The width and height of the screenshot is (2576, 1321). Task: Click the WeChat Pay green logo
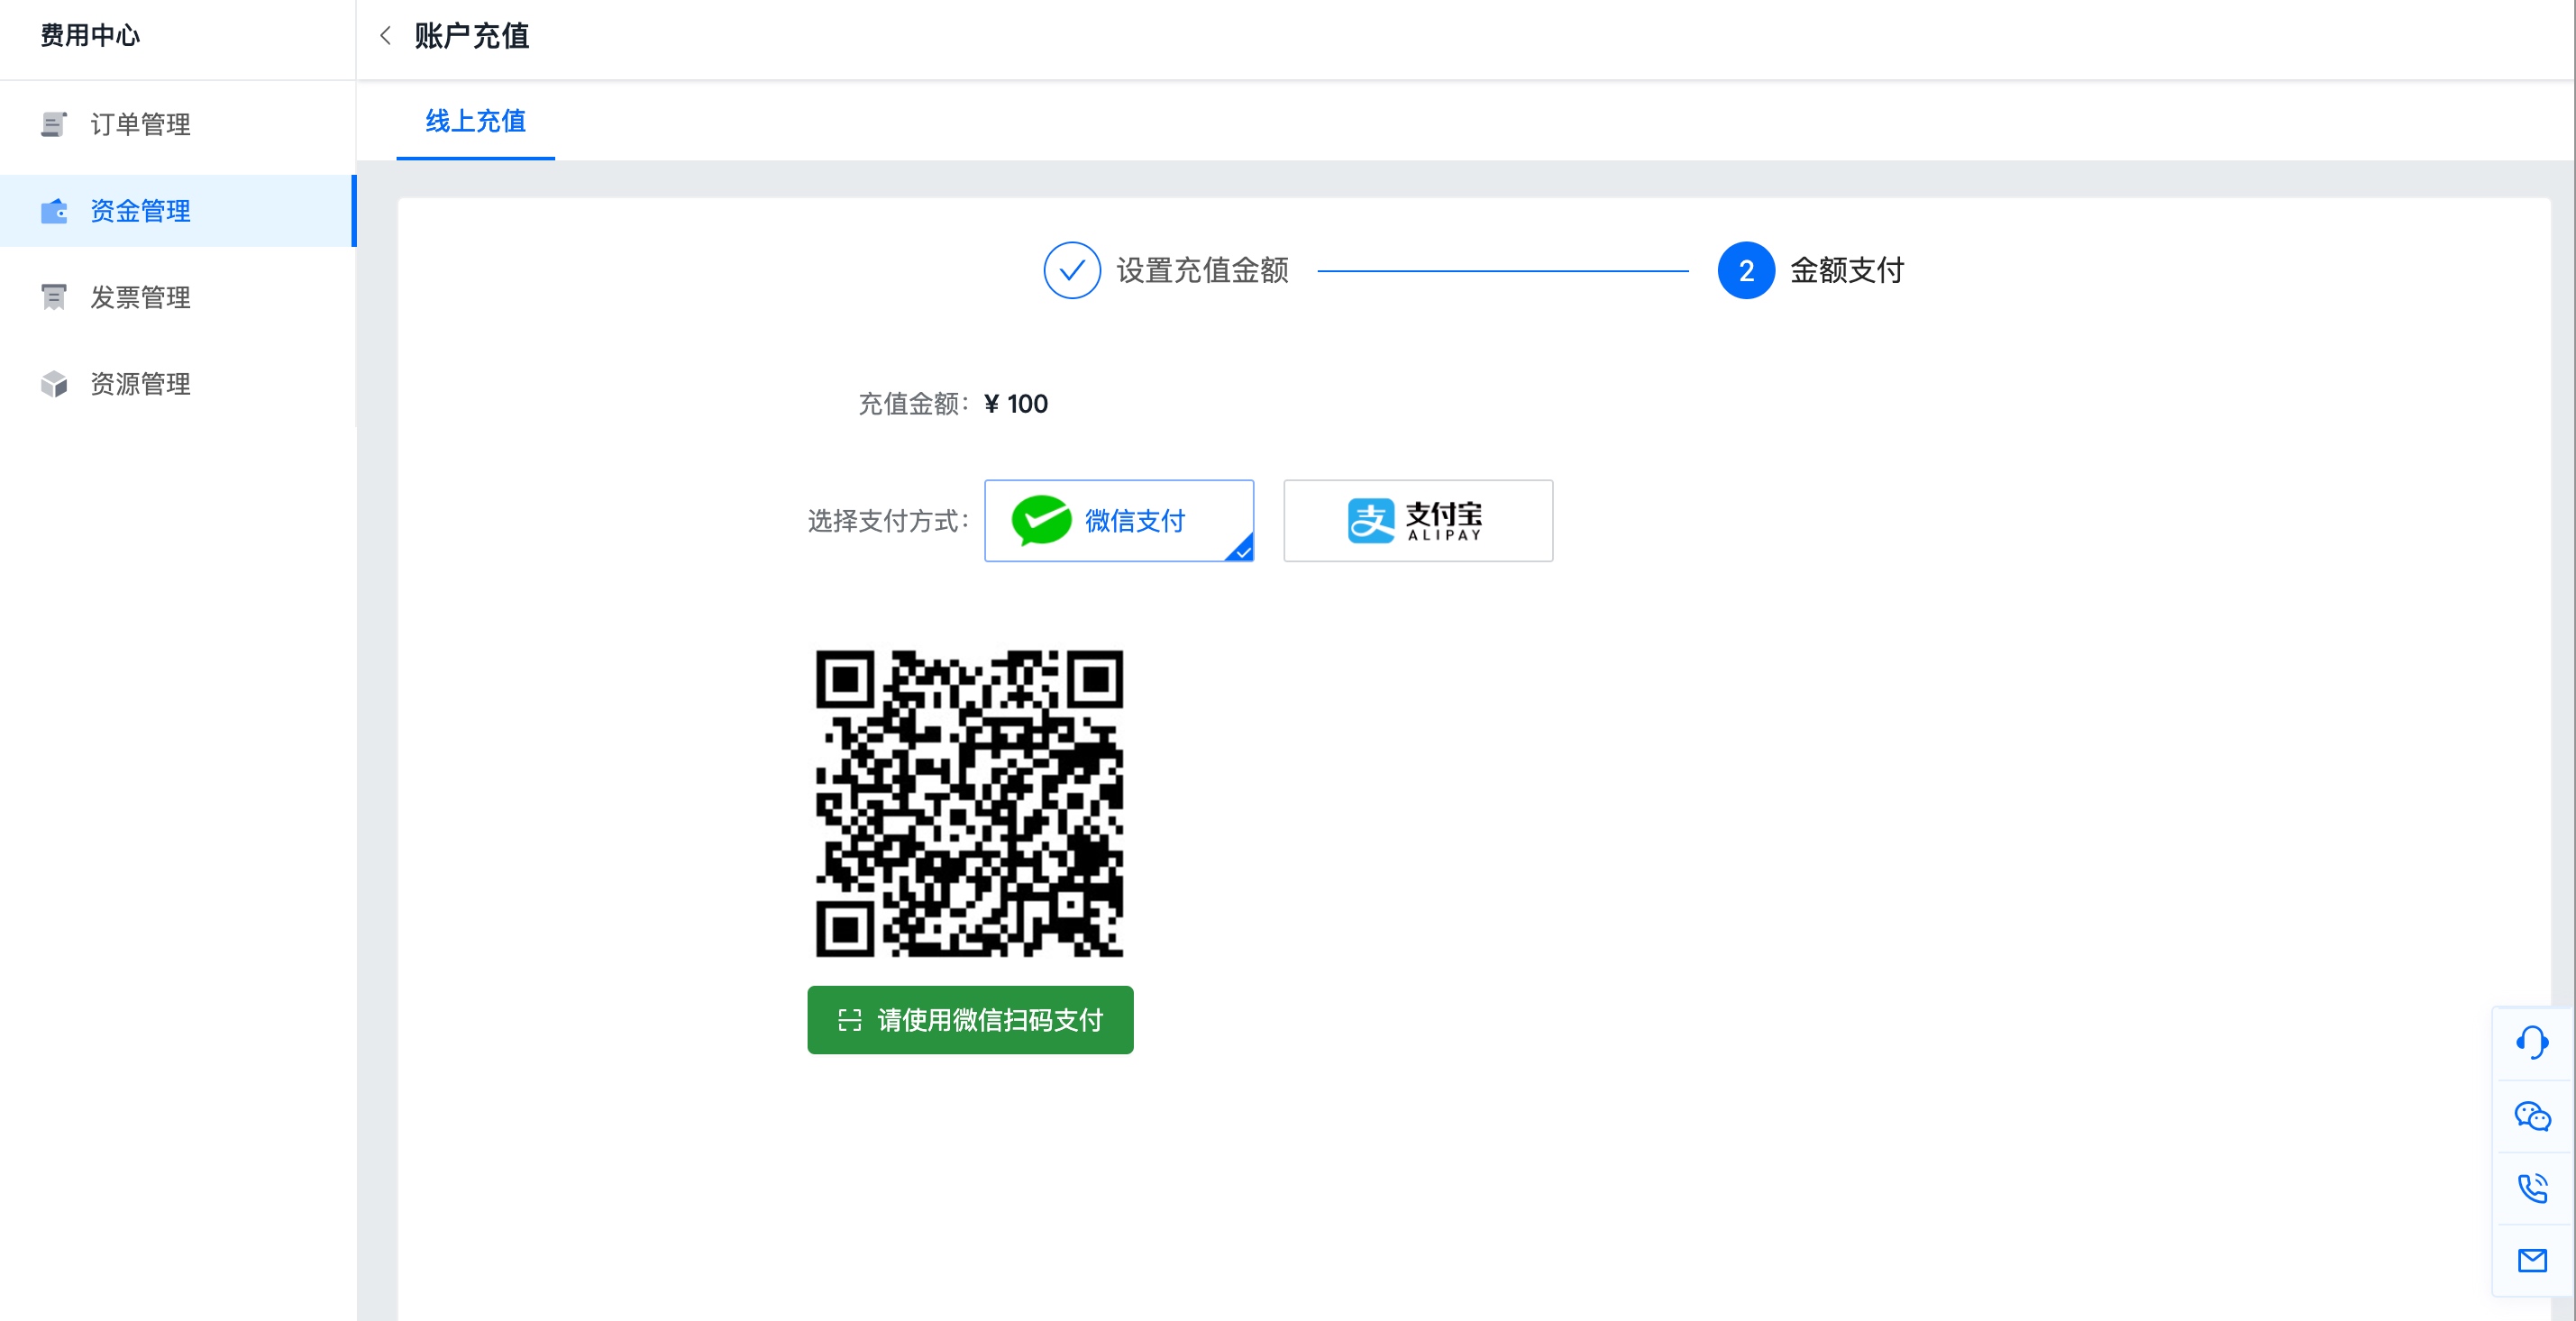click(x=1041, y=521)
